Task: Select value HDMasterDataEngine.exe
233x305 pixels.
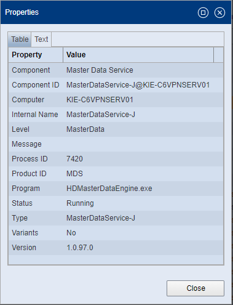Action: pyautogui.click(x=109, y=189)
